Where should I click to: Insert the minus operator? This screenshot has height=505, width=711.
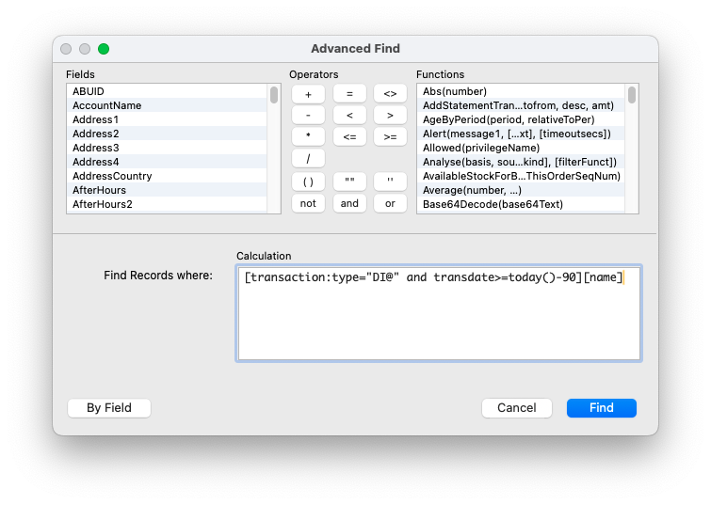308,116
